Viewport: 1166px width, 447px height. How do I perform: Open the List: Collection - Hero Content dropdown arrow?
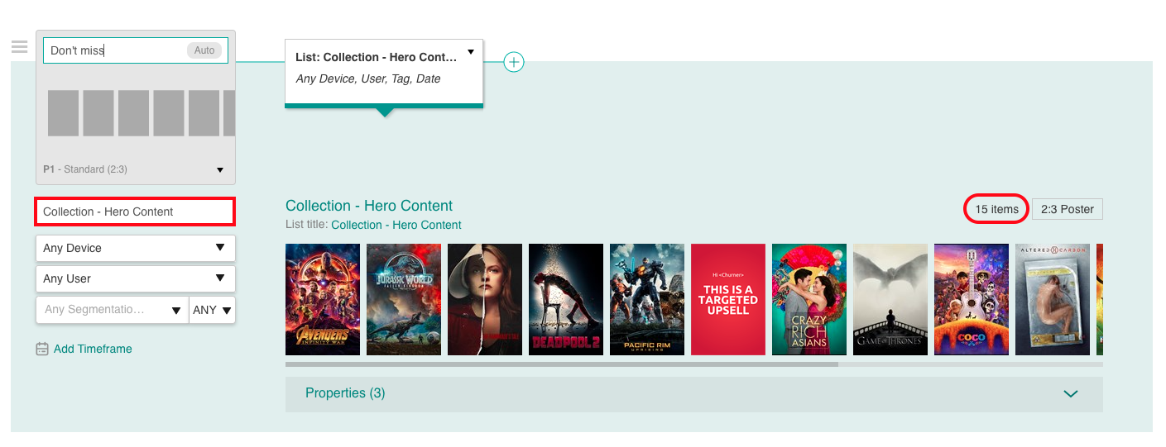[x=471, y=52]
